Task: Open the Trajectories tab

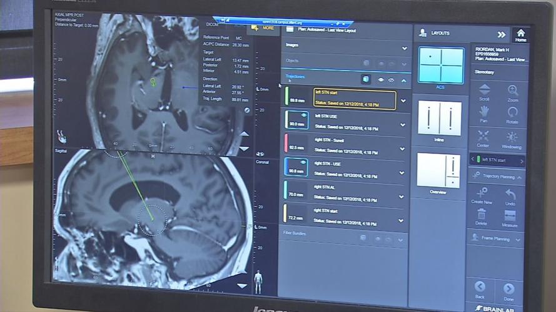Action: (295, 76)
